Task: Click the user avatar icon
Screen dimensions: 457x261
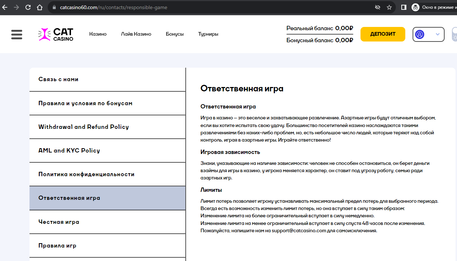Action: (420, 35)
